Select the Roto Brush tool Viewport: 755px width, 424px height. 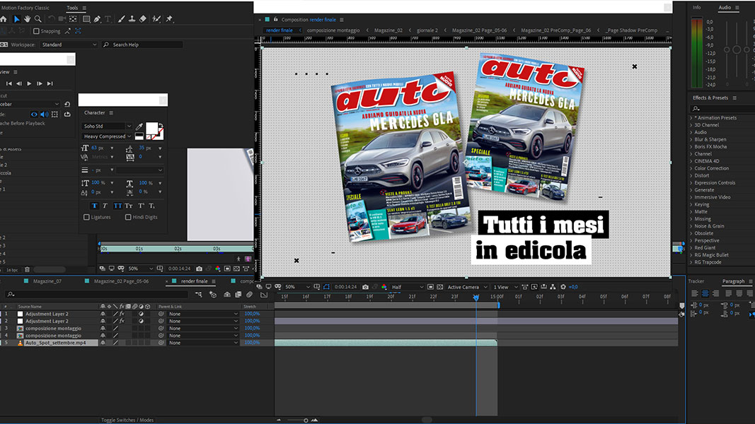(x=156, y=19)
